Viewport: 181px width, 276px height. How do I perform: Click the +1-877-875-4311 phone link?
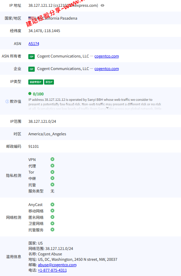(52, 270)
